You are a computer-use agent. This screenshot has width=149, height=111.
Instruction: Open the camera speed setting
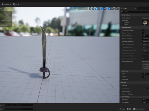[116, 9]
